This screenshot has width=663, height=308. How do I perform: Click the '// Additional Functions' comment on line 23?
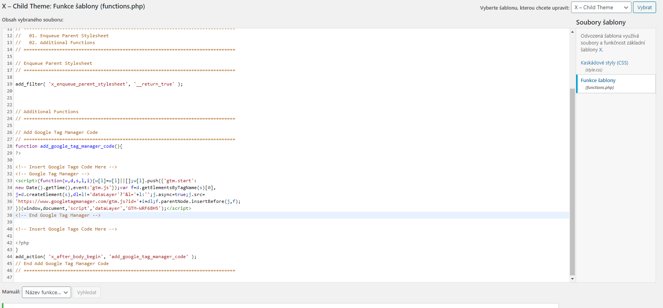47,112
